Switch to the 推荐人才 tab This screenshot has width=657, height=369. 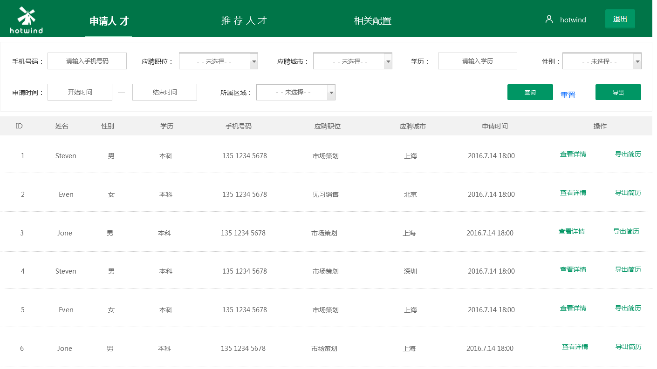[x=244, y=20]
